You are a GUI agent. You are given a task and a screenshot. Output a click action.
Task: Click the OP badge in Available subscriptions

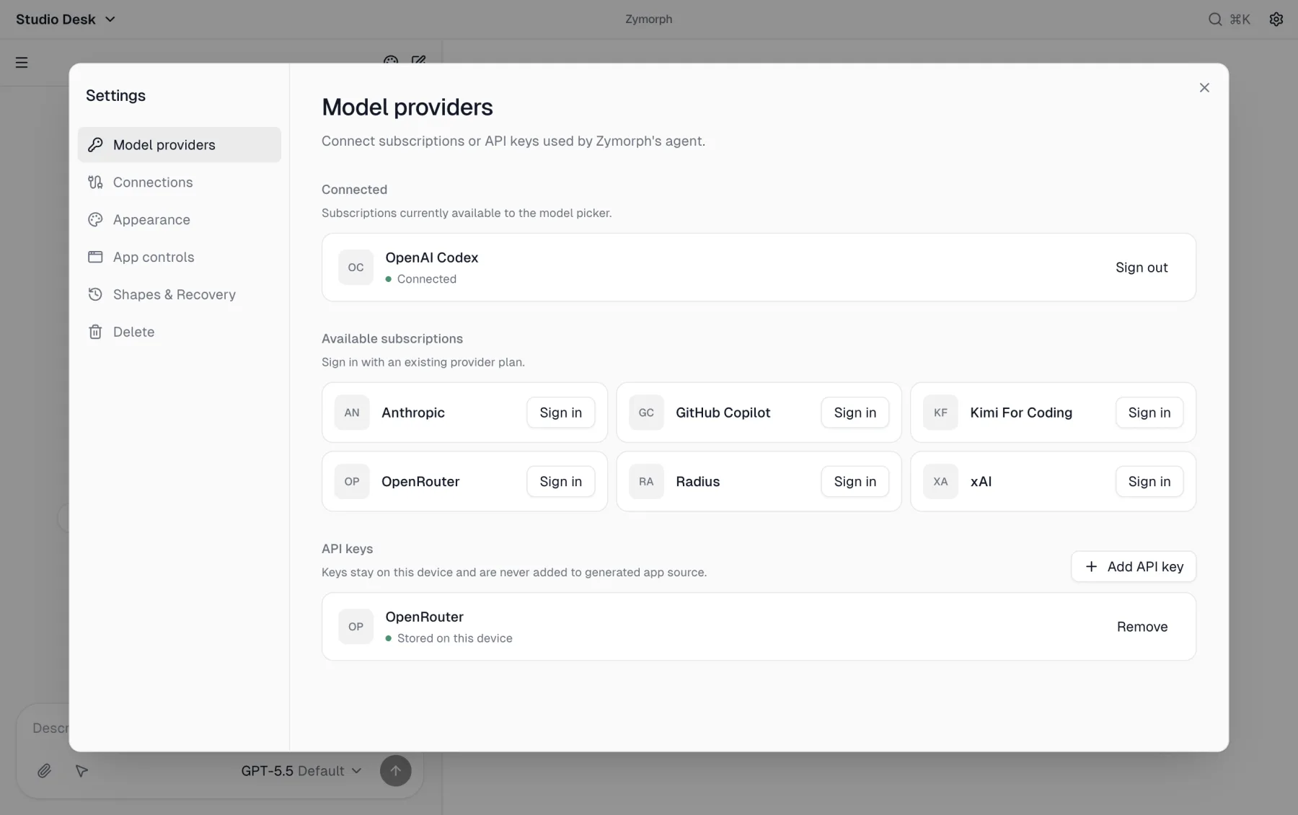352,482
